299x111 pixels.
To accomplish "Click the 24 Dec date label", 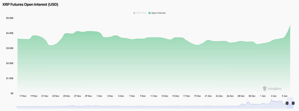I will pos(219,96).
